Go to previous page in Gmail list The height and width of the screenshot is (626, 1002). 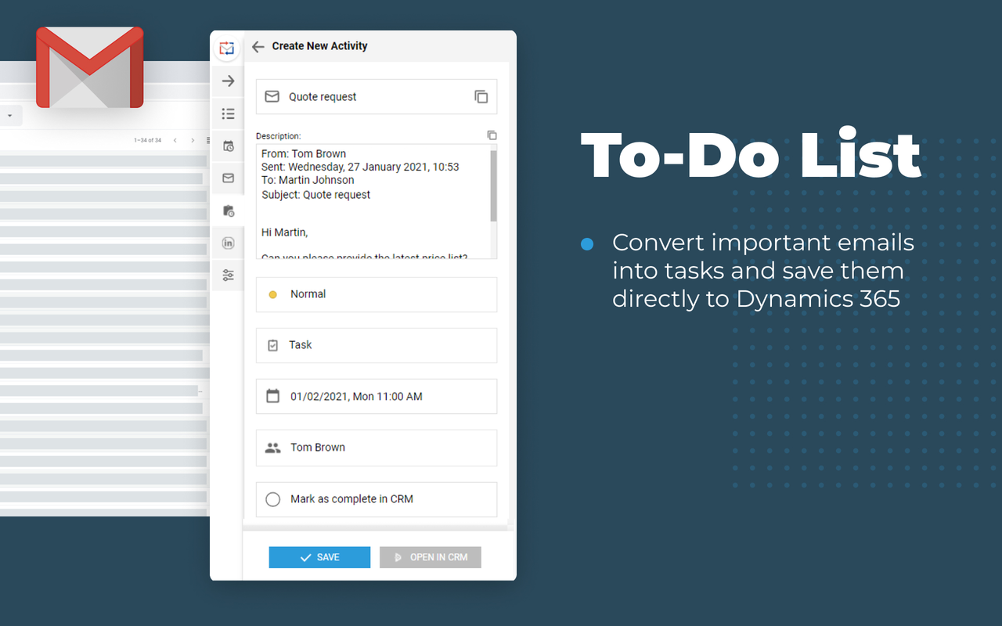[175, 141]
